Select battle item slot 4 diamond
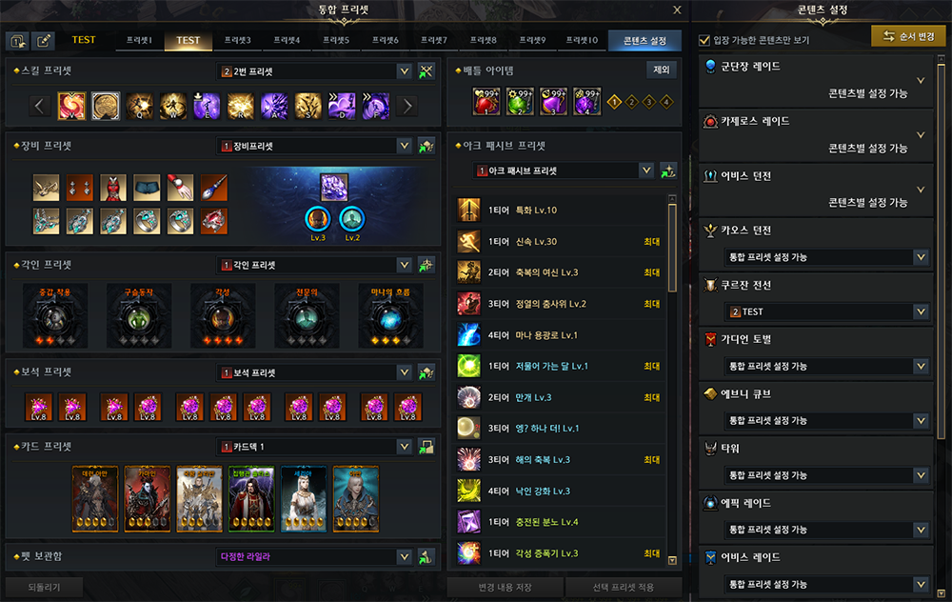The height and width of the screenshot is (602, 952). pos(666,102)
